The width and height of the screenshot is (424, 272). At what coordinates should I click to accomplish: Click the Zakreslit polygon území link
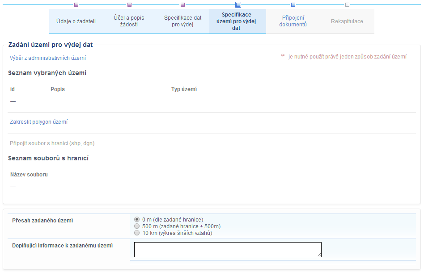pos(39,122)
